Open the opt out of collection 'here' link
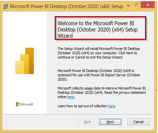Image resolution: width=158 pixels, height=133 pixels. coord(112,106)
